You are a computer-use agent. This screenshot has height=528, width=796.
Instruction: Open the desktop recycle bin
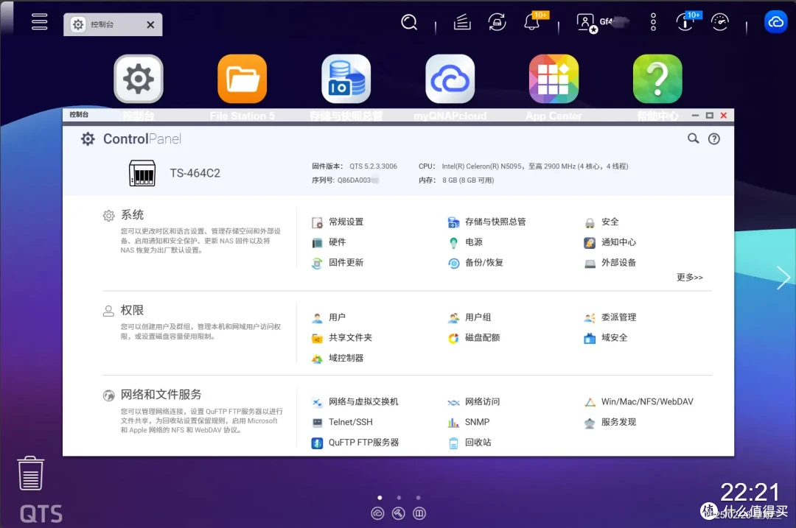[30, 474]
